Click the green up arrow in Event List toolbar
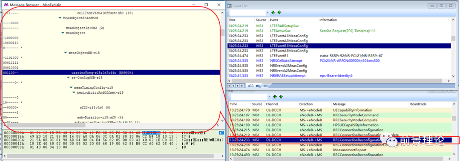Viewport: 460px width, 161px height. (x=279, y=13)
